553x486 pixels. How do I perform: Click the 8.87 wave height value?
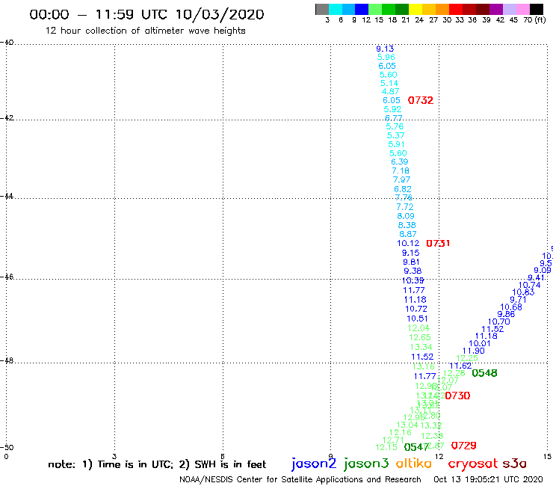[x=408, y=233]
